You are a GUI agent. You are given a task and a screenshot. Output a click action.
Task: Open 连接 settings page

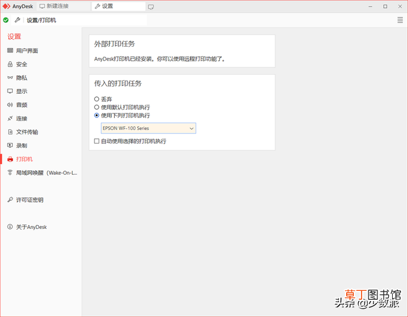pos(41,119)
